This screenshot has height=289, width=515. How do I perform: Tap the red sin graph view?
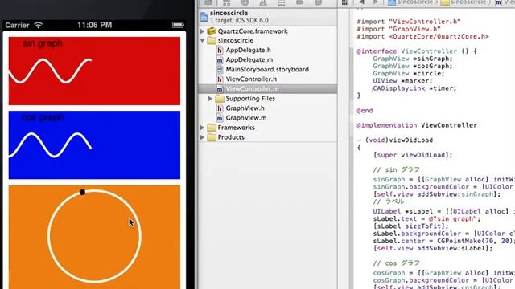click(x=94, y=71)
